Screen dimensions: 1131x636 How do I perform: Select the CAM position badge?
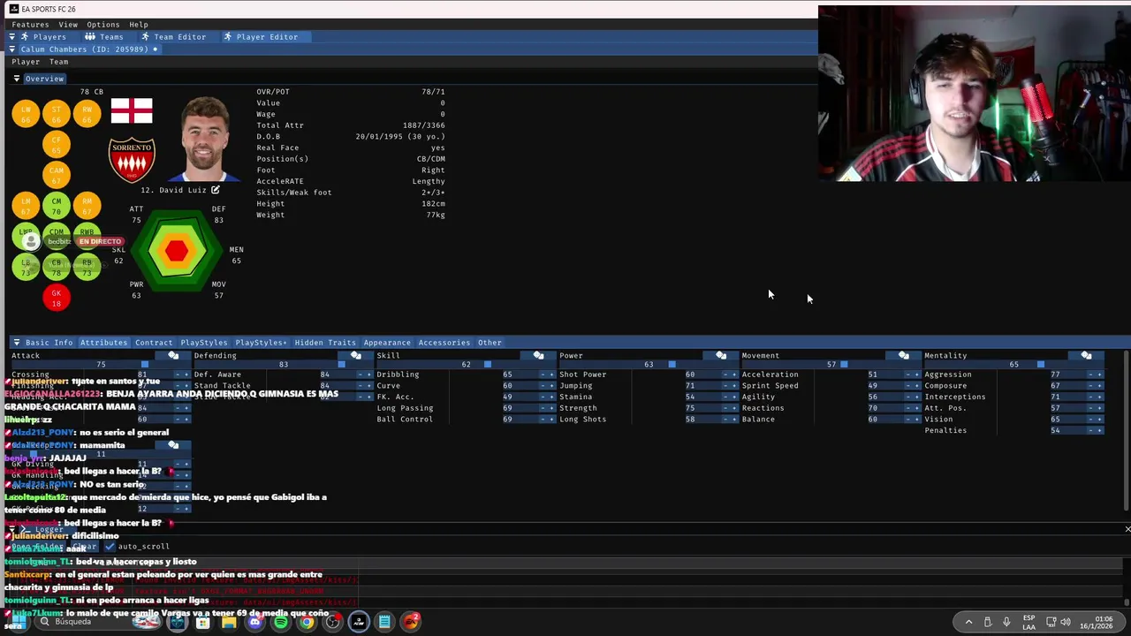tap(57, 175)
